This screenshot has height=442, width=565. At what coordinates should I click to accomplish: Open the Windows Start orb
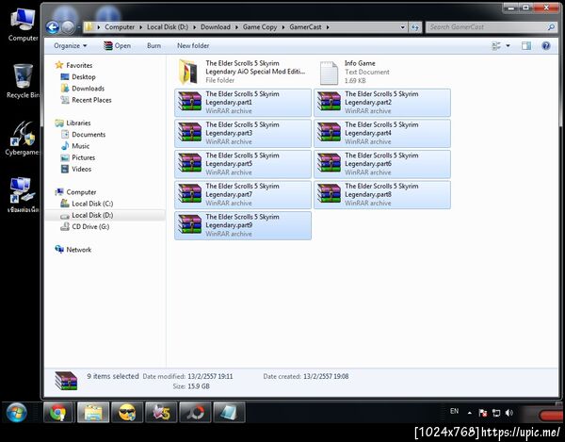tap(17, 413)
